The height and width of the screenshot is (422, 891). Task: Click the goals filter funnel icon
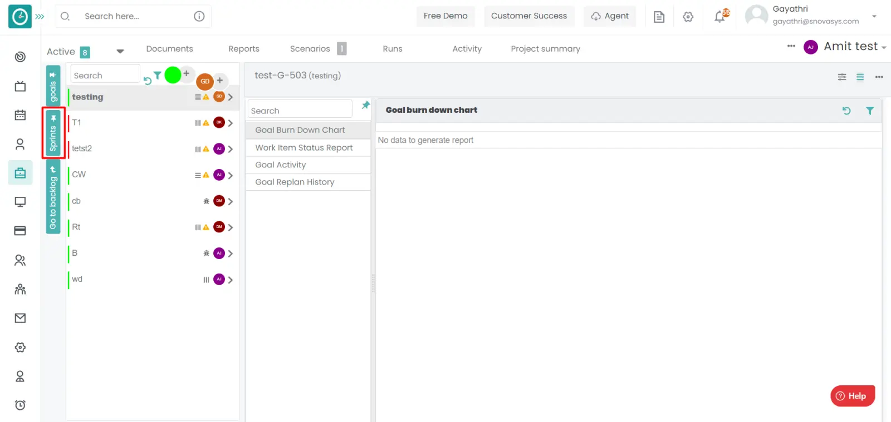point(158,75)
